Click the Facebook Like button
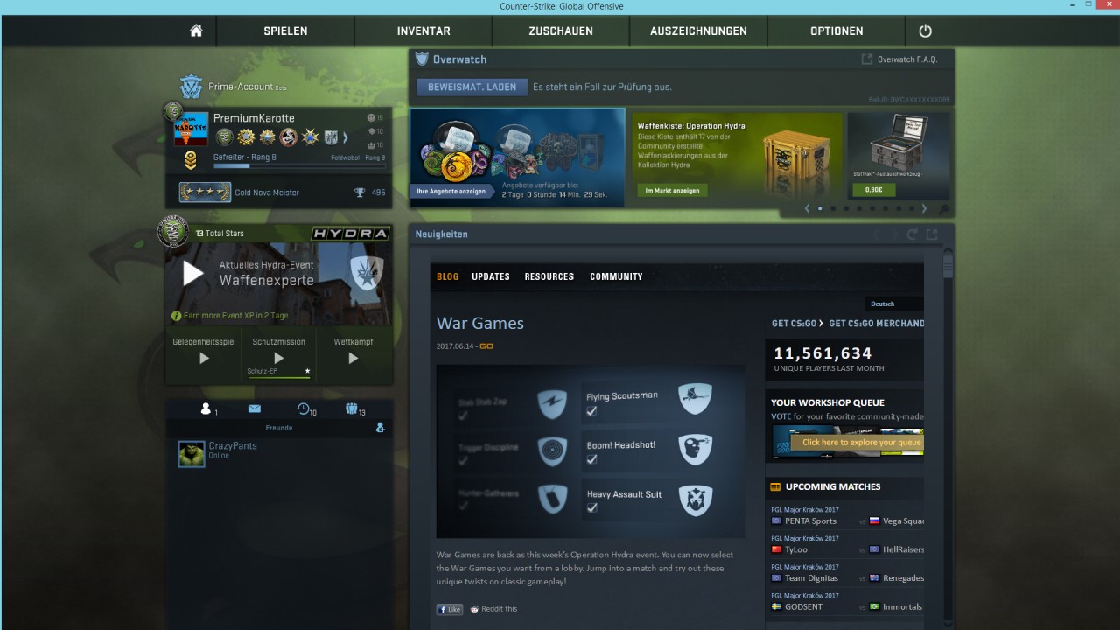Screen dimensions: 1120x630 pyautogui.click(x=450, y=609)
